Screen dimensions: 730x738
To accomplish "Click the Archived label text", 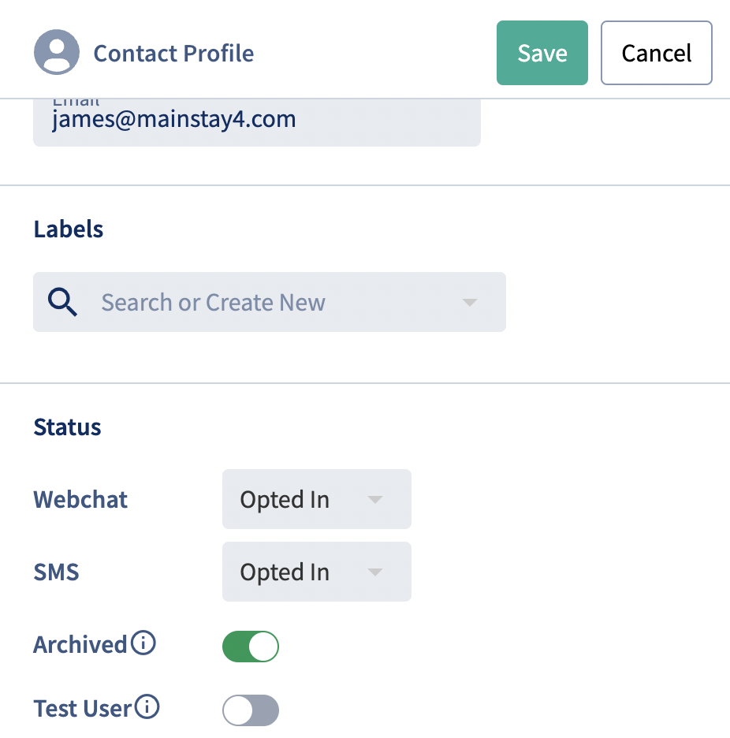I will (80, 644).
